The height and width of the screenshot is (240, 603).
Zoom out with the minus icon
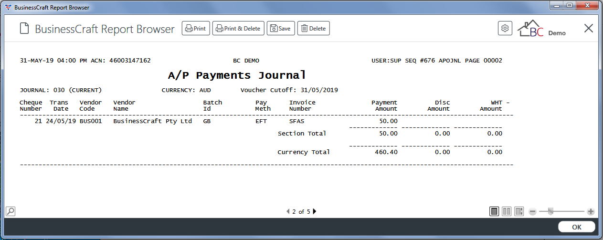532,211
